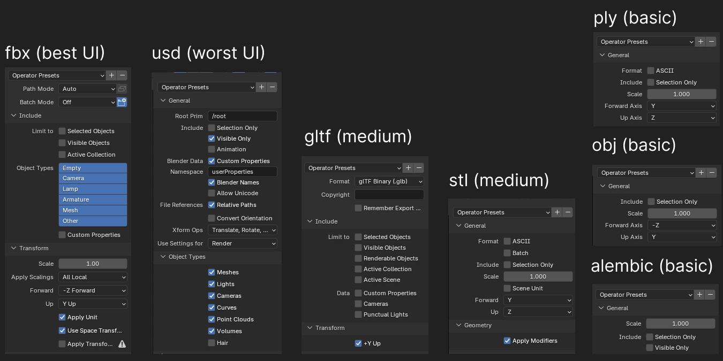Add a preset in the stl panel
This screenshot has height=361, width=723.
click(557, 212)
